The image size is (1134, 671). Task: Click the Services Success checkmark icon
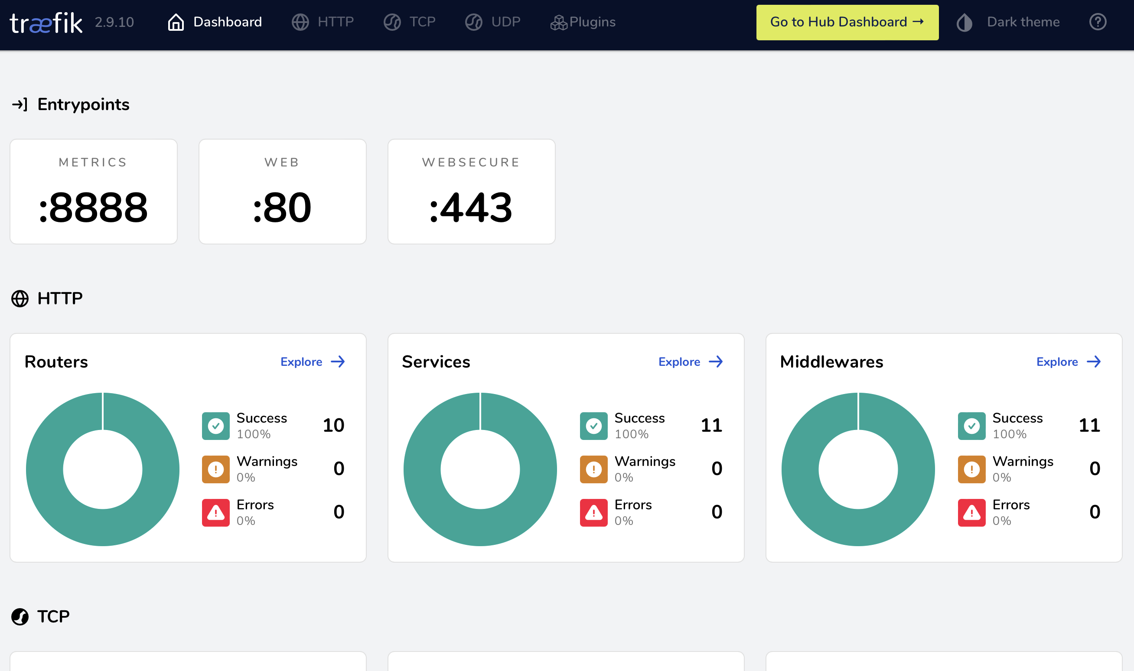click(593, 426)
